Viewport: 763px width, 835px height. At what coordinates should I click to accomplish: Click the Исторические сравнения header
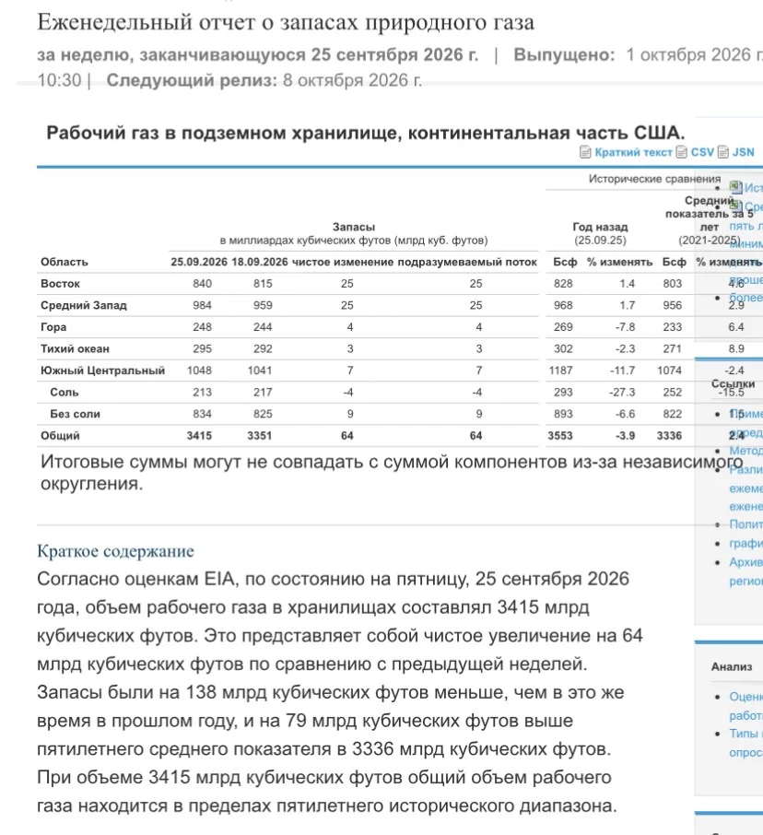[655, 179]
